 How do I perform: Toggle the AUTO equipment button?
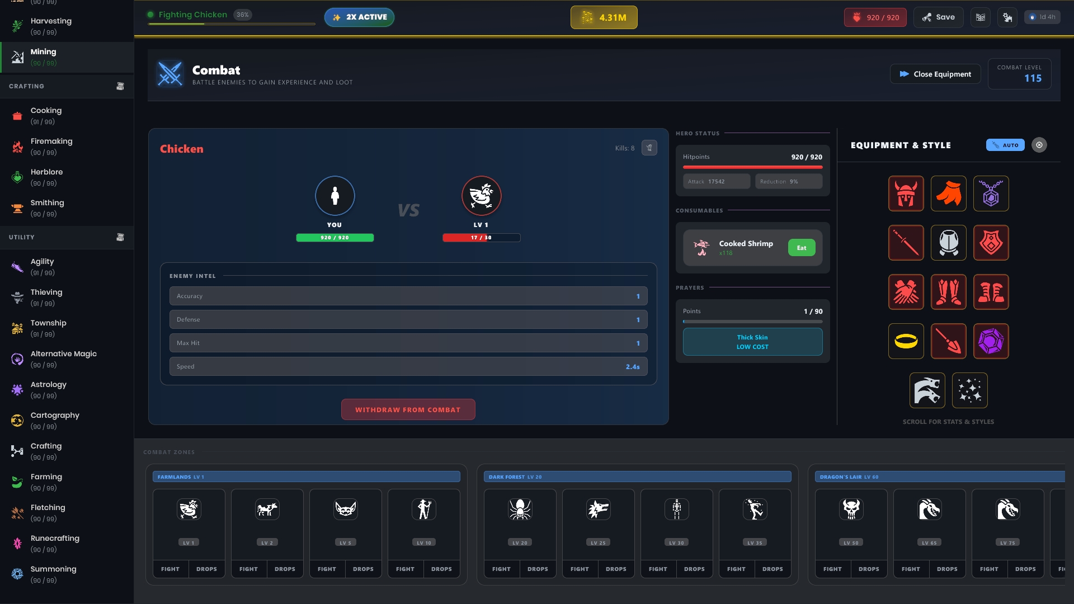point(1005,145)
